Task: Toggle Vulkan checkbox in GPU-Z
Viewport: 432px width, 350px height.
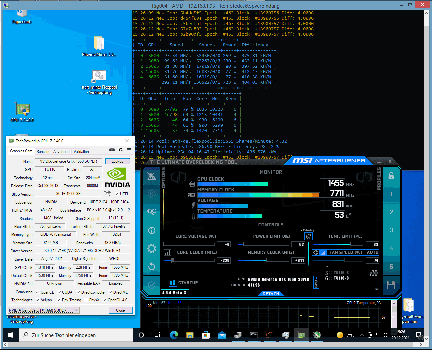Action: point(38,300)
